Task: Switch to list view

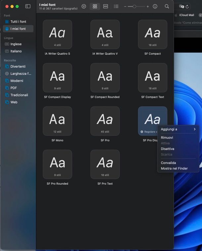Action: [116, 6]
